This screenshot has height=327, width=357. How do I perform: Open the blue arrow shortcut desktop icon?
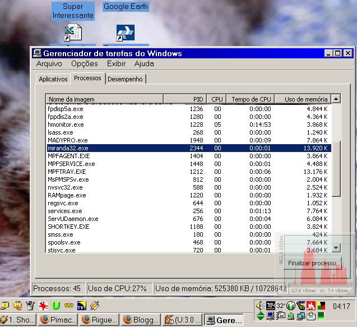point(125,33)
